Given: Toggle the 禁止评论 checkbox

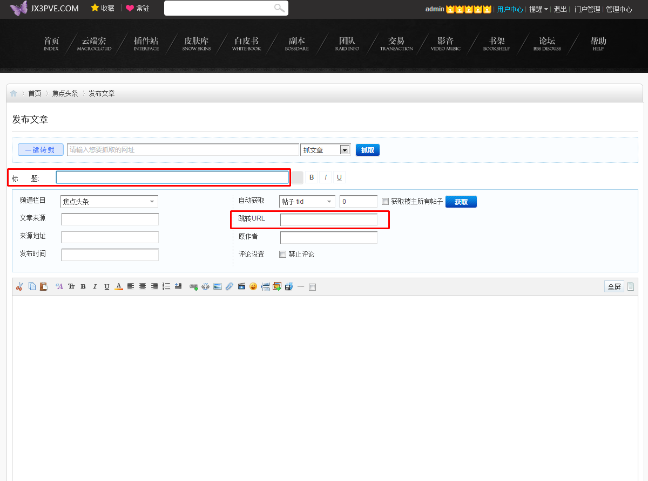Looking at the screenshot, I should [282, 254].
